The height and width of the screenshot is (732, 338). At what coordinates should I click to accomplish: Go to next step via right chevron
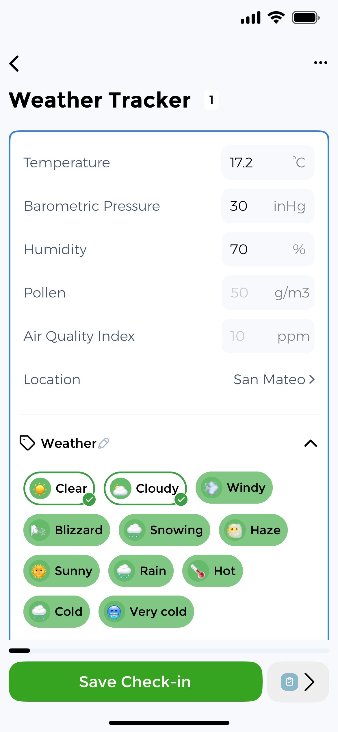309,682
